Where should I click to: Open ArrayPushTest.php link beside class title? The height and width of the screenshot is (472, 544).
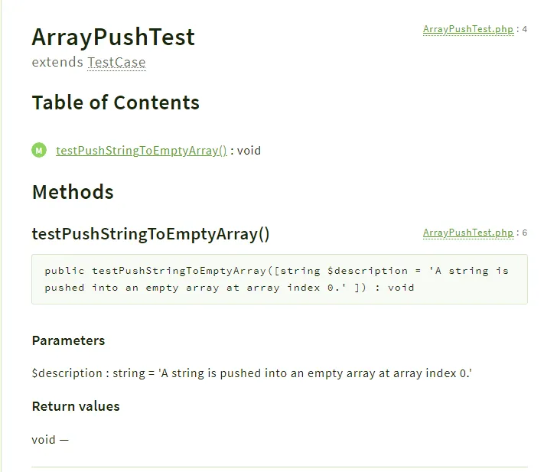[468, 29]
